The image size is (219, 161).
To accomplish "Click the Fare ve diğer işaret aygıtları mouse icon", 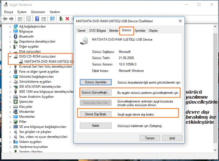I will (15, 72).
